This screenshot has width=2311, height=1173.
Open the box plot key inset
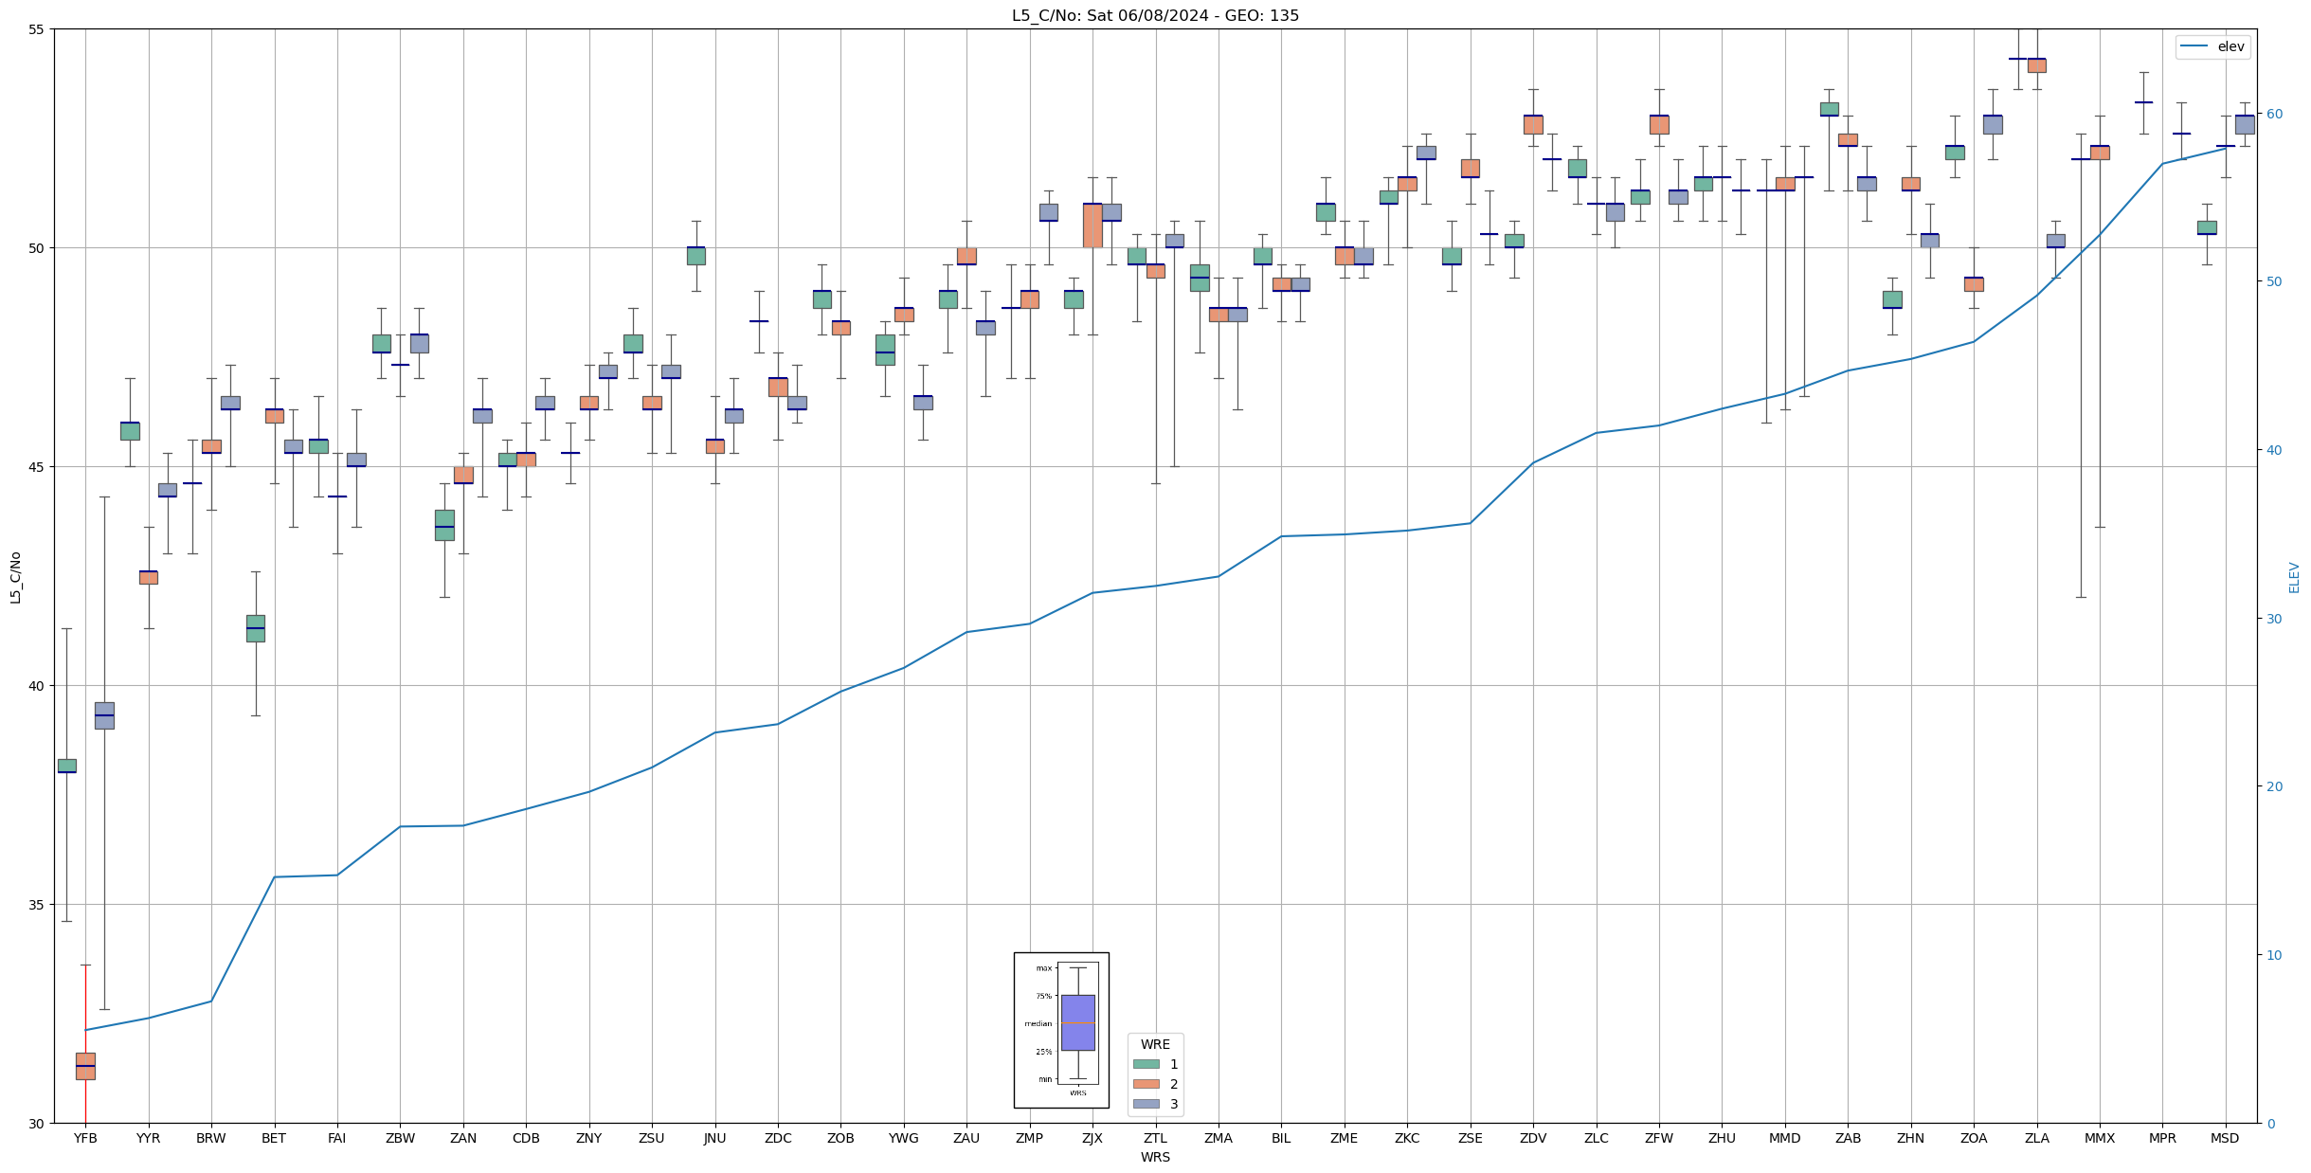1061,1030
